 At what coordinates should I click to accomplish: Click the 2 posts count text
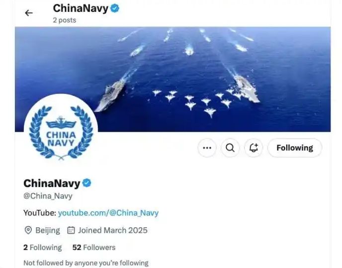(x=64, y=20)
